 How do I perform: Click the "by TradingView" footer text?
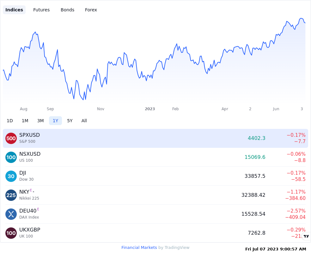click(174, 248)
